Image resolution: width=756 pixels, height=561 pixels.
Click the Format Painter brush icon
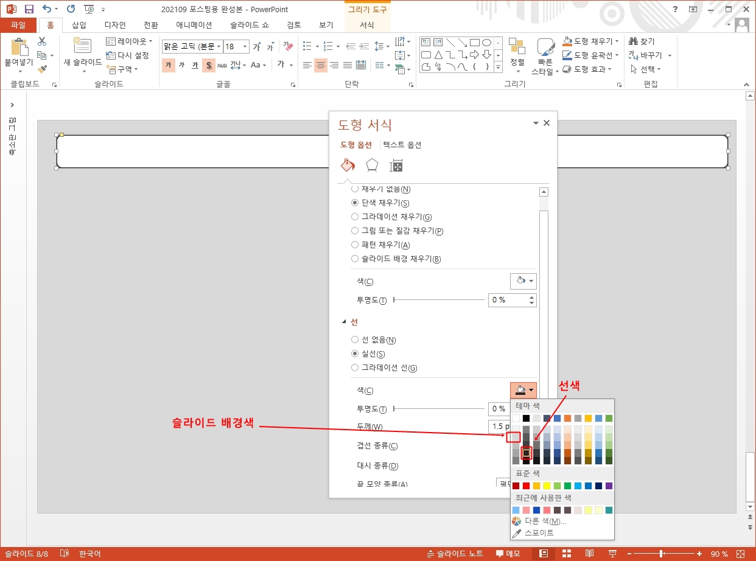coord(42,69)
